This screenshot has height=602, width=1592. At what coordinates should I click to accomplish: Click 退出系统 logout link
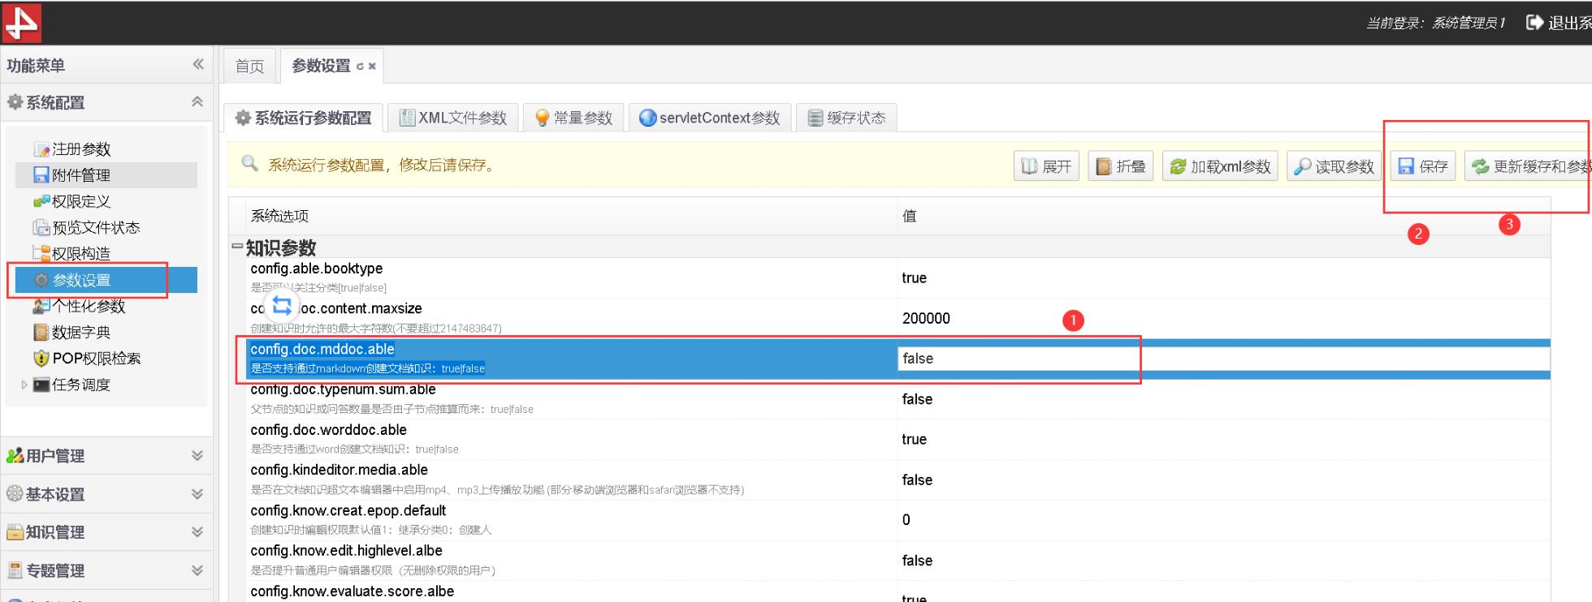pyautogui.click(x=1559, y=23)
